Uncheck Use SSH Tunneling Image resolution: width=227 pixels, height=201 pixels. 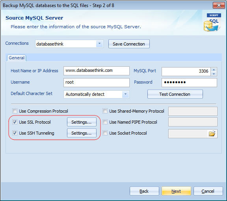(15, 133)
